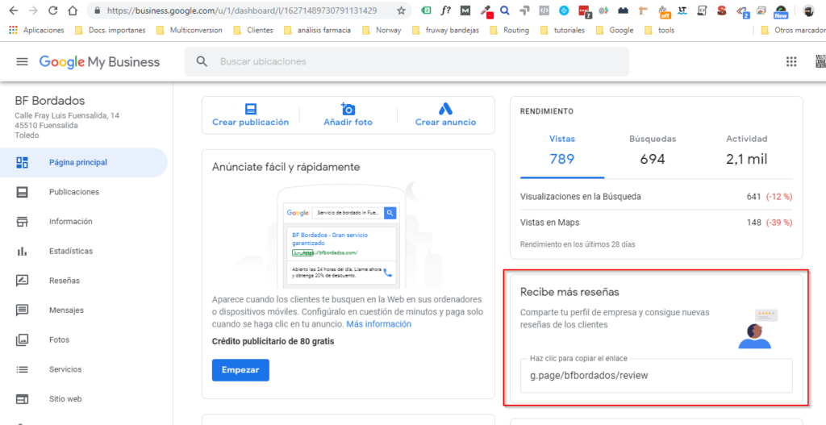This screenshot has width=826, height=425.
Task: Copy the g.page/bfbordados/review link
Action: 657,376
